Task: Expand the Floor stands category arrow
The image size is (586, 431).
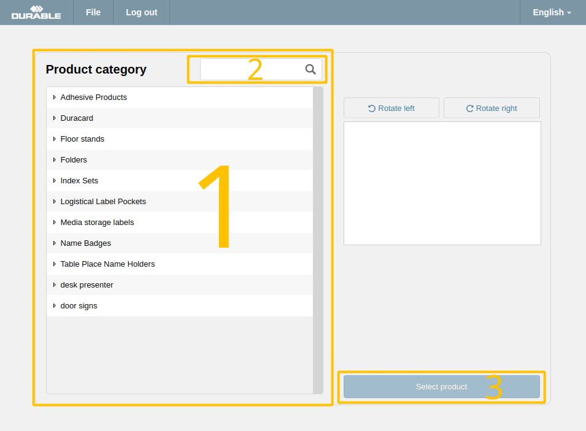Action: click(55, 139)
